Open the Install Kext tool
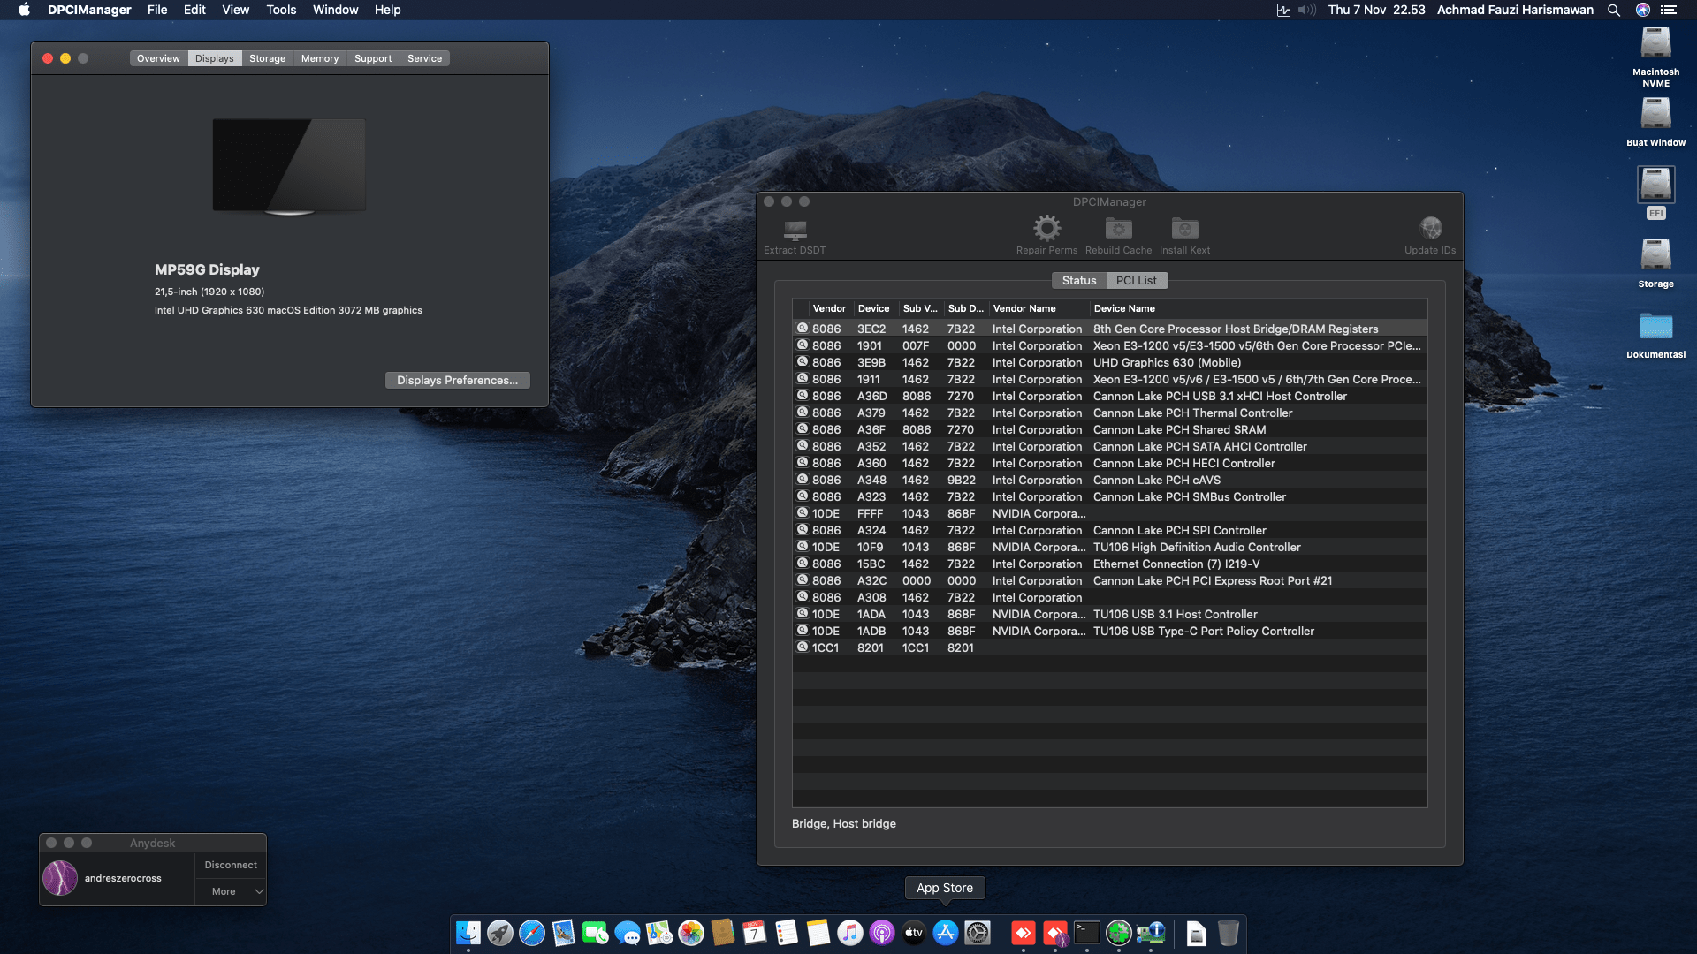1697x954 pixels. pyautogui.click(x=1184, y=232)
